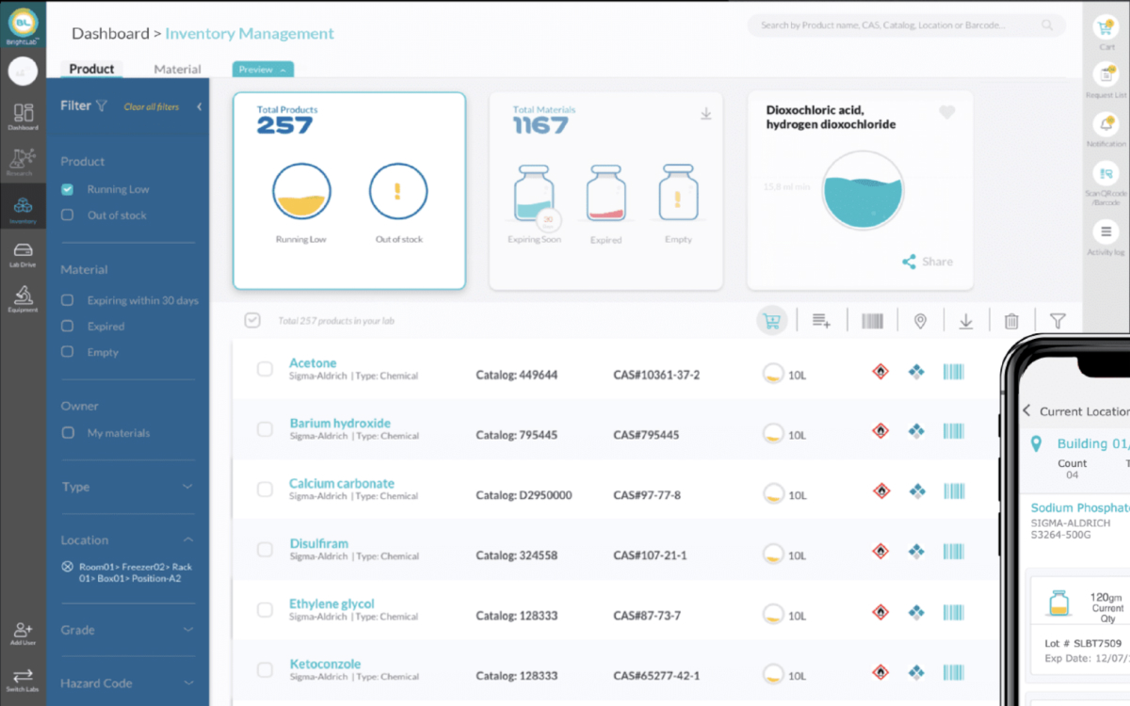Enable the Out of stock checkbox

(68, 216)
